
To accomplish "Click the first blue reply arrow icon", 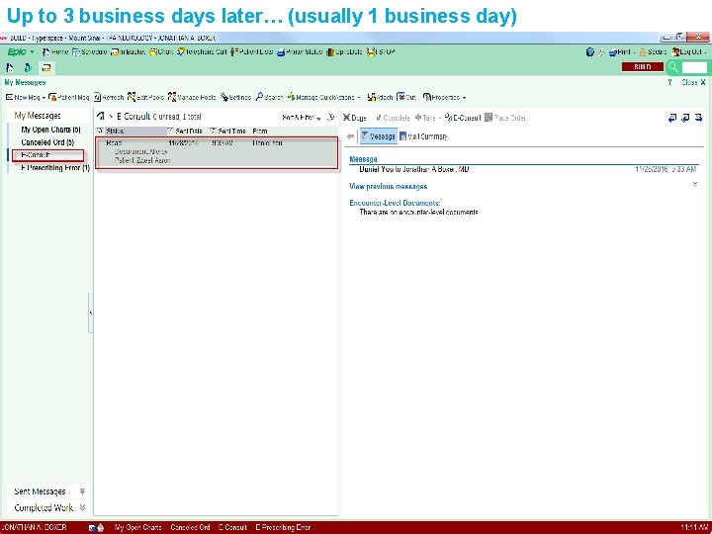I will pyautogui.click(x=672, y=118).
